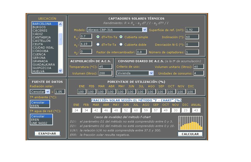Click ENE solar fraction result box
251x162 pixels.
[76, 110]
